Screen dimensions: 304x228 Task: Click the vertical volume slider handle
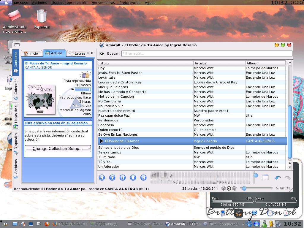click(256, 175)
